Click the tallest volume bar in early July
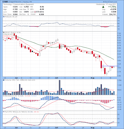Image resolution: width=124 pixels, height=129 pixels. tap(60, 87)
